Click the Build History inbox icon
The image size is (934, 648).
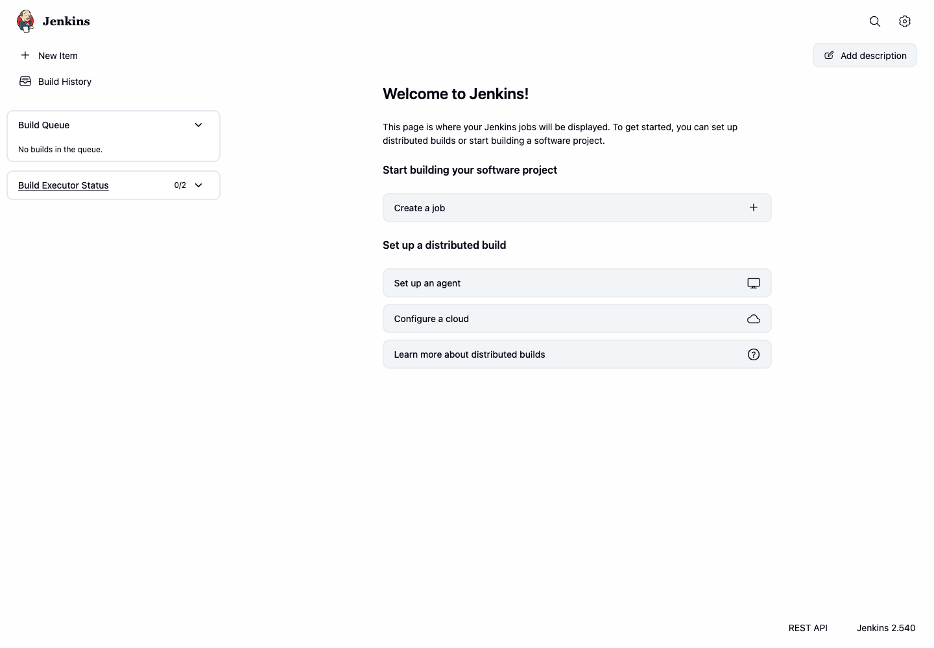coord(25,81)
